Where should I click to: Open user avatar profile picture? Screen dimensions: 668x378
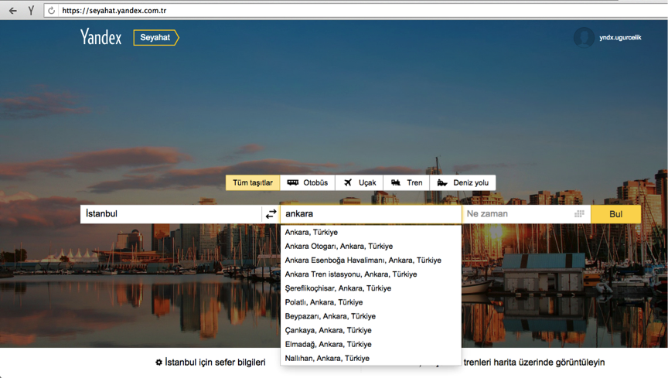[584, 38]
